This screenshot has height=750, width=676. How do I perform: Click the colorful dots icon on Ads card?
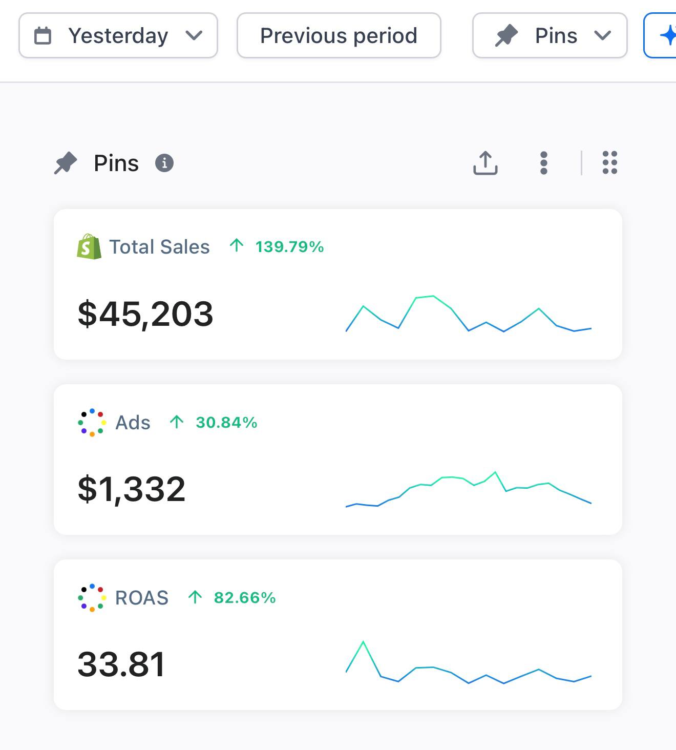[92, 423]
